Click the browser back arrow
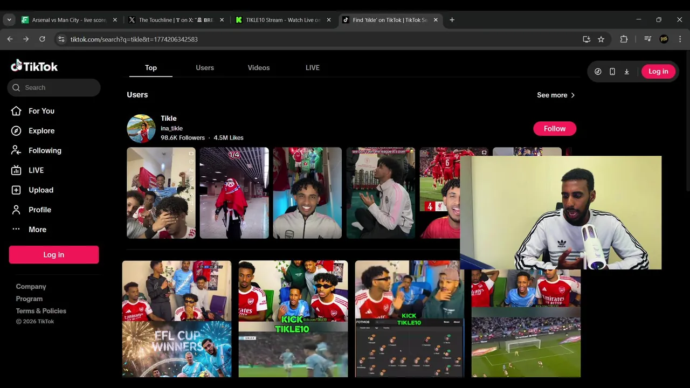The image size is (690, 388). point(10,39)
